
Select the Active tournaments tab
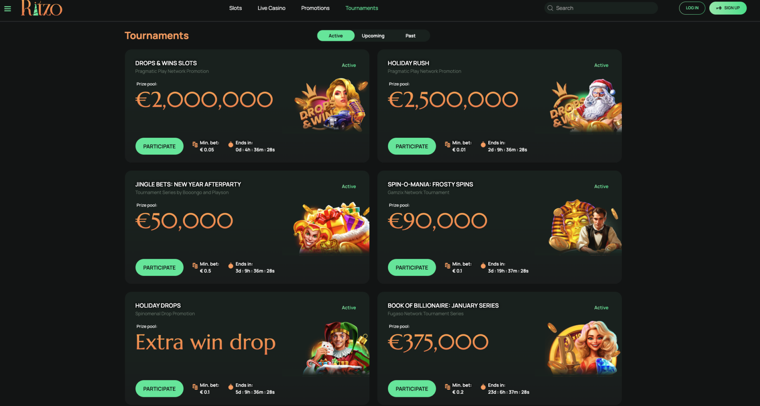336,36
